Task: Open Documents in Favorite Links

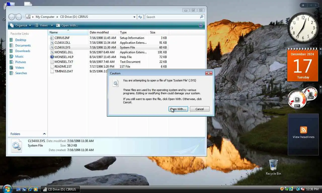Action: point(23,45)
